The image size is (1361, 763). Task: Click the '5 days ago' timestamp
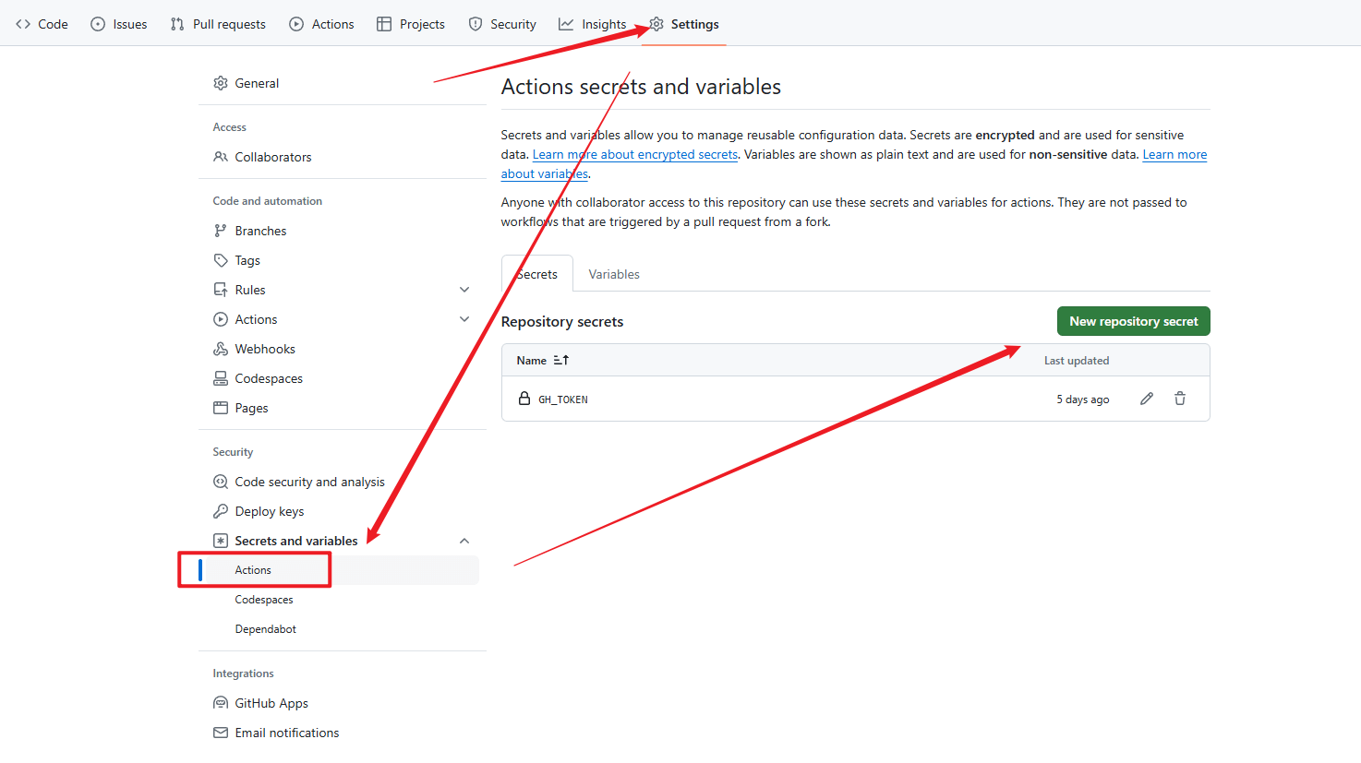pyautogui.click(x=1083, y=399)
